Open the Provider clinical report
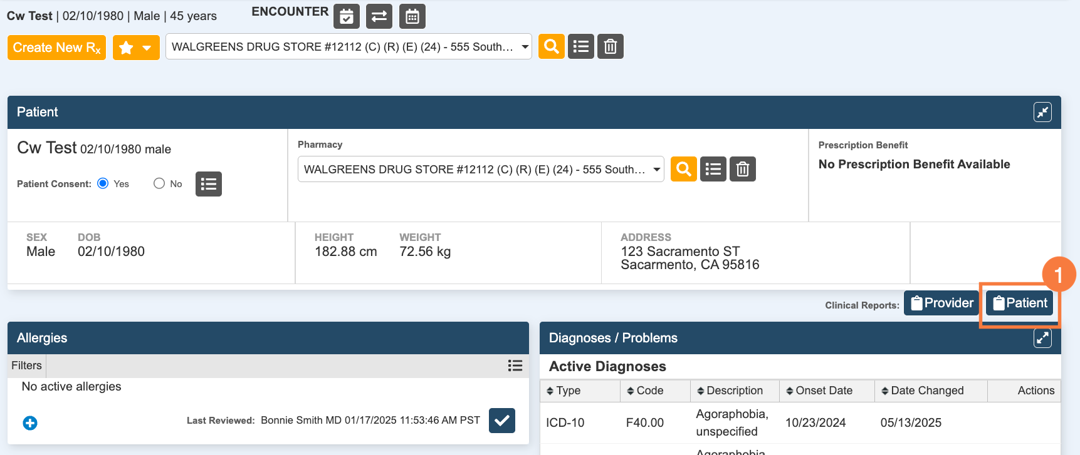Screen dimensions: 1080x455 (x=941, y=303)
